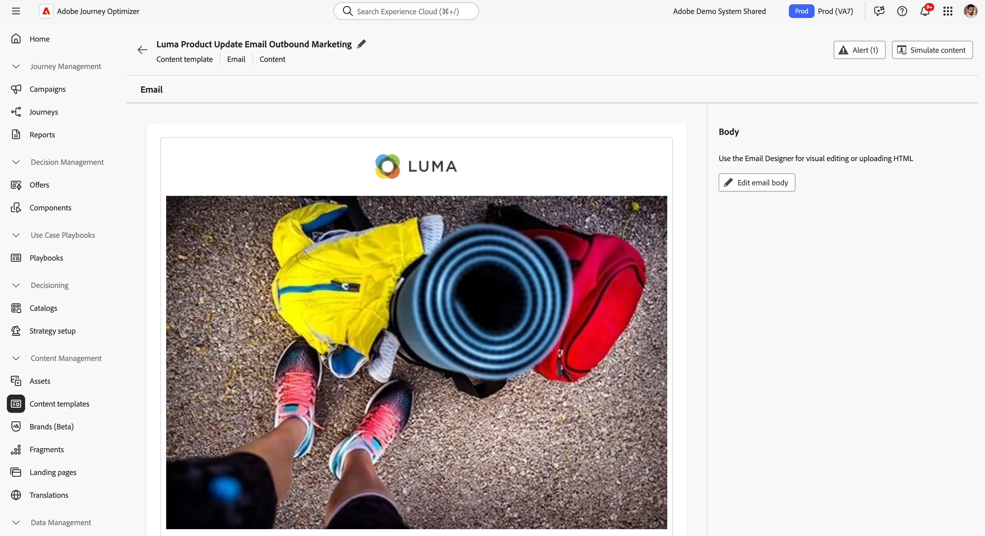985x536 pixels.
Task: Click the Email breadcrumb
Action: tap(236, 59)
